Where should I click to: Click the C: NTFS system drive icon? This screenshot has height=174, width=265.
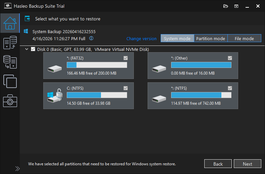click(x=55, y=96)
